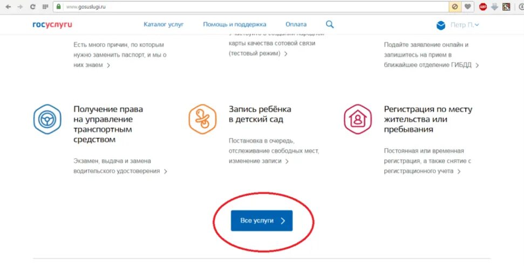Open the apps grid icon in the browser toolbar
524x266 pixels.
click(45, 7)
